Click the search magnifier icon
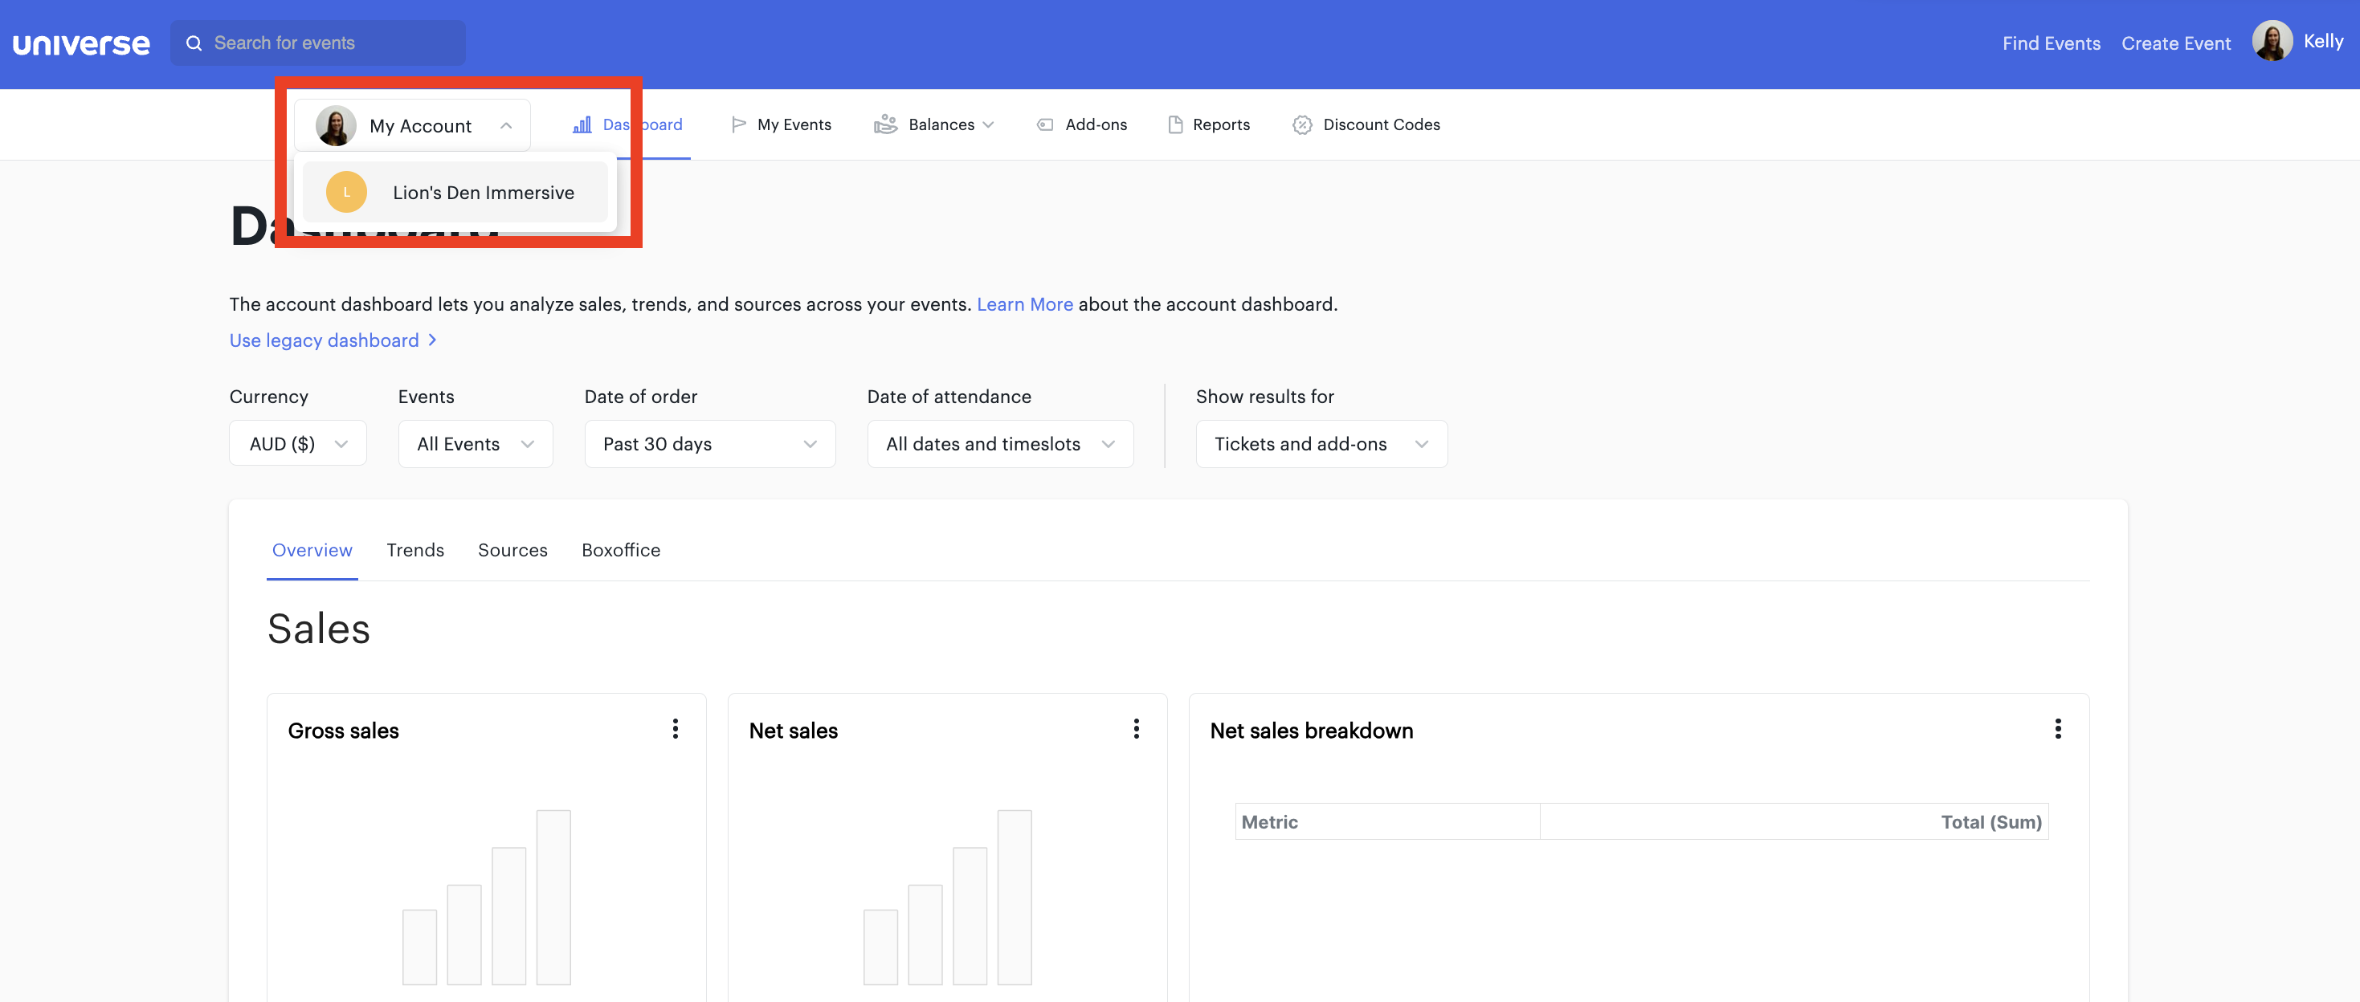This screenshot has width=2360, height=1002. tap(194, 43)
